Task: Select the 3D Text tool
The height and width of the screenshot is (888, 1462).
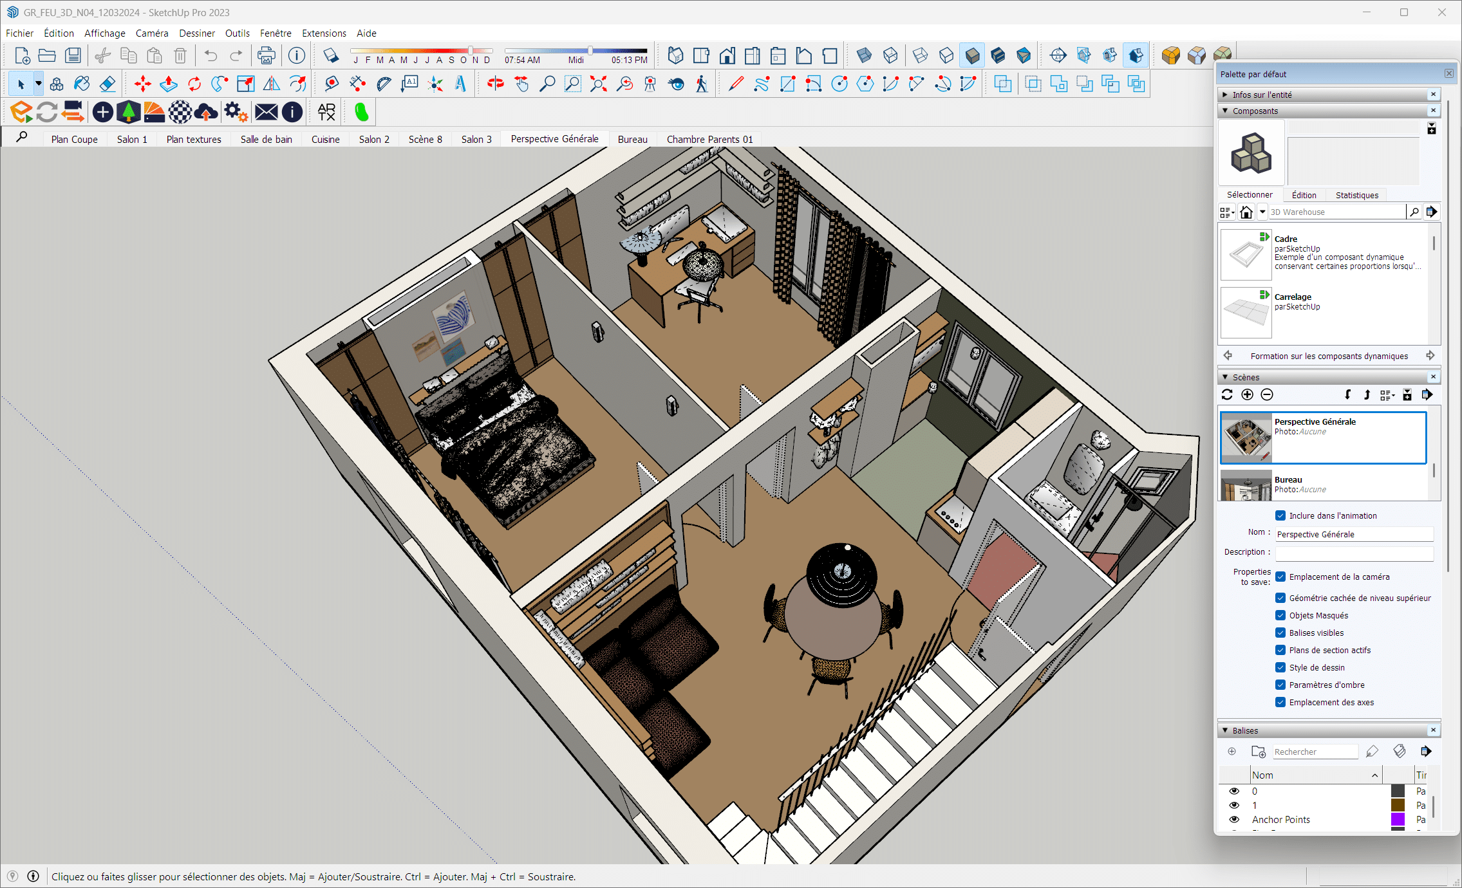Action: pos(460,84)
